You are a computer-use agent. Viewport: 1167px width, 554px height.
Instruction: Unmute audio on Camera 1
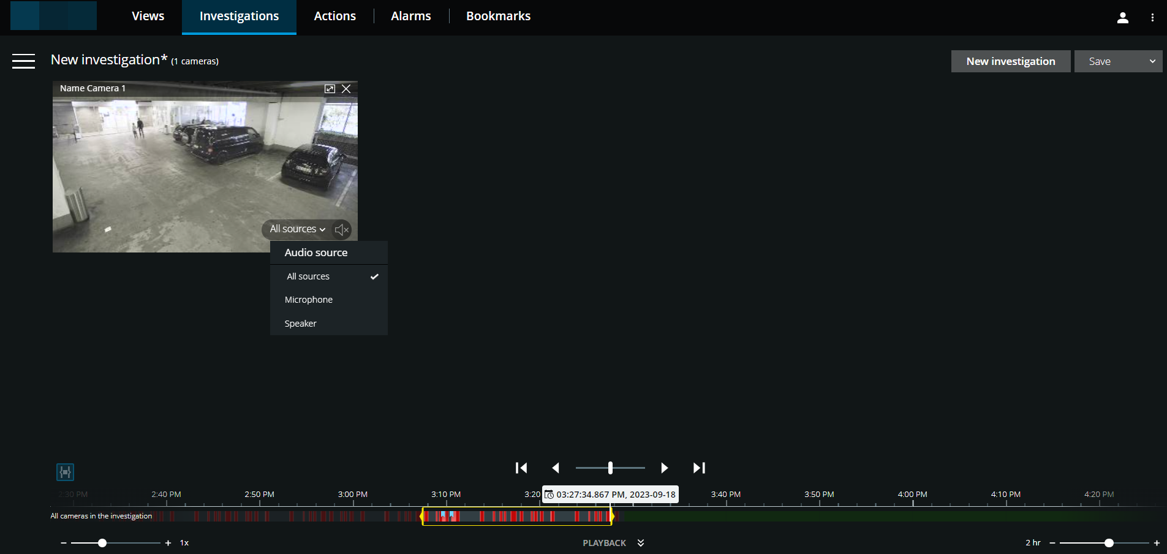[x=341, y=230]
